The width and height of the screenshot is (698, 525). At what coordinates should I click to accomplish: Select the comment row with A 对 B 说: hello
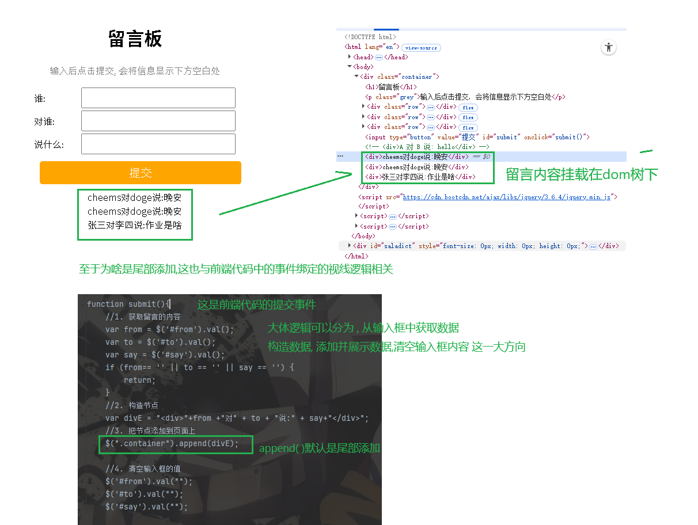pyautogui.click(x=427, y=147)
